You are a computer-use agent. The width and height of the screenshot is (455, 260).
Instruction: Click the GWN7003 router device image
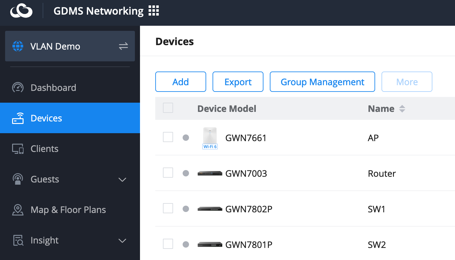210,174
